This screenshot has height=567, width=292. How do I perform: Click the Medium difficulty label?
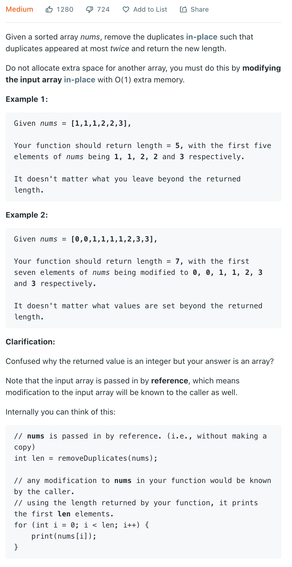point(19,9)
